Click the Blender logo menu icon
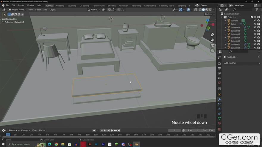 coord(3,5)
